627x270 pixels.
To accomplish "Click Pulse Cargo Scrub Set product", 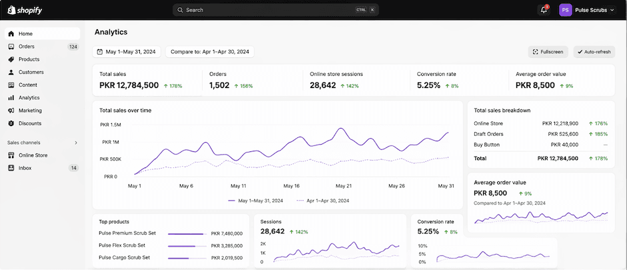I will point(125,257).
